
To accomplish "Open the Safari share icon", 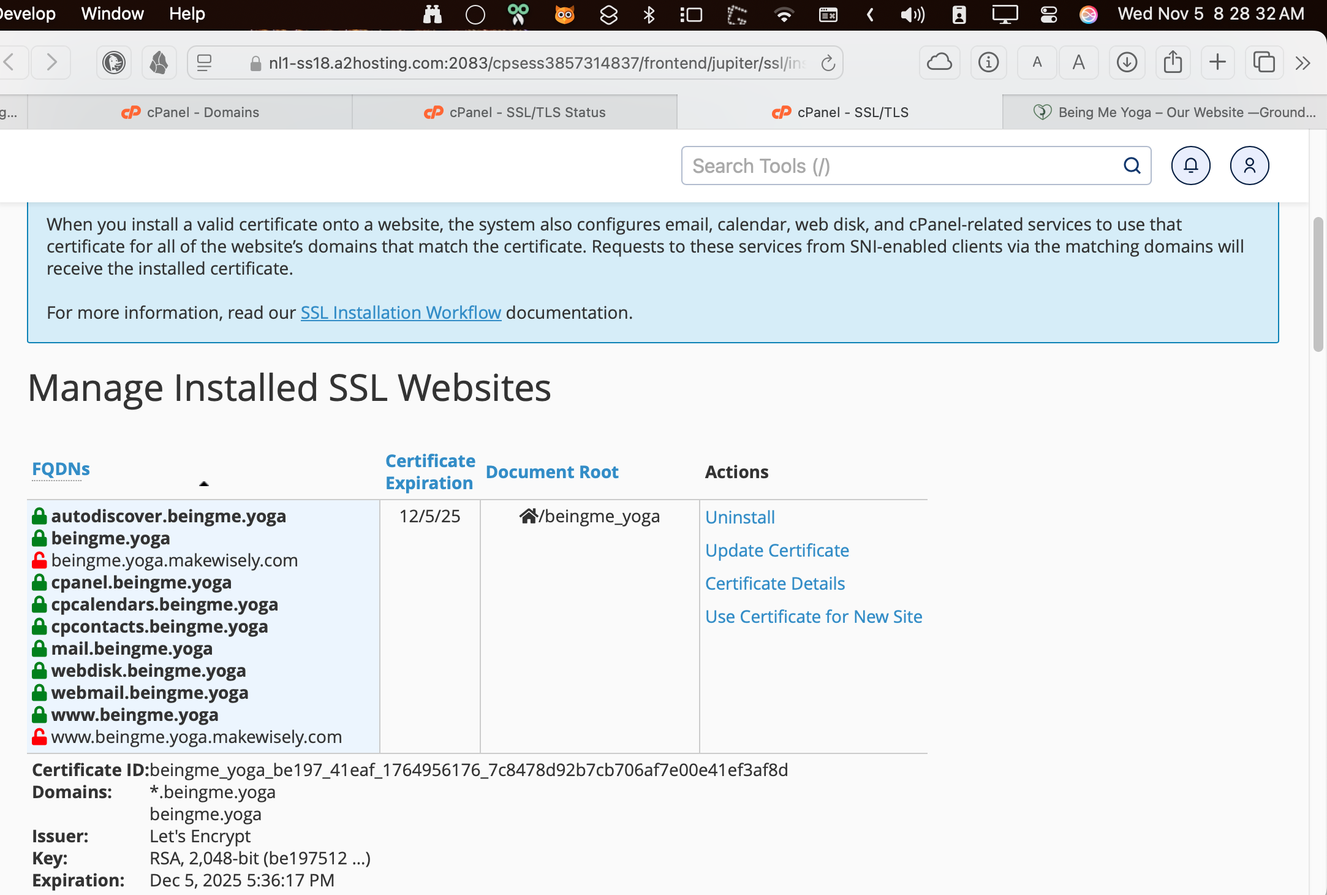I will 1173,63.
